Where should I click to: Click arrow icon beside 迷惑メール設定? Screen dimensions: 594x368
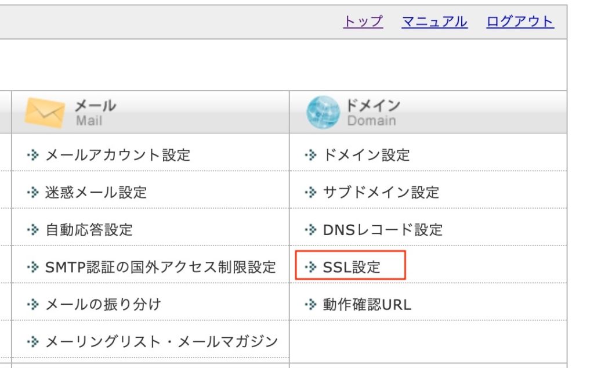pyautogui.click(x=33, y=192)
